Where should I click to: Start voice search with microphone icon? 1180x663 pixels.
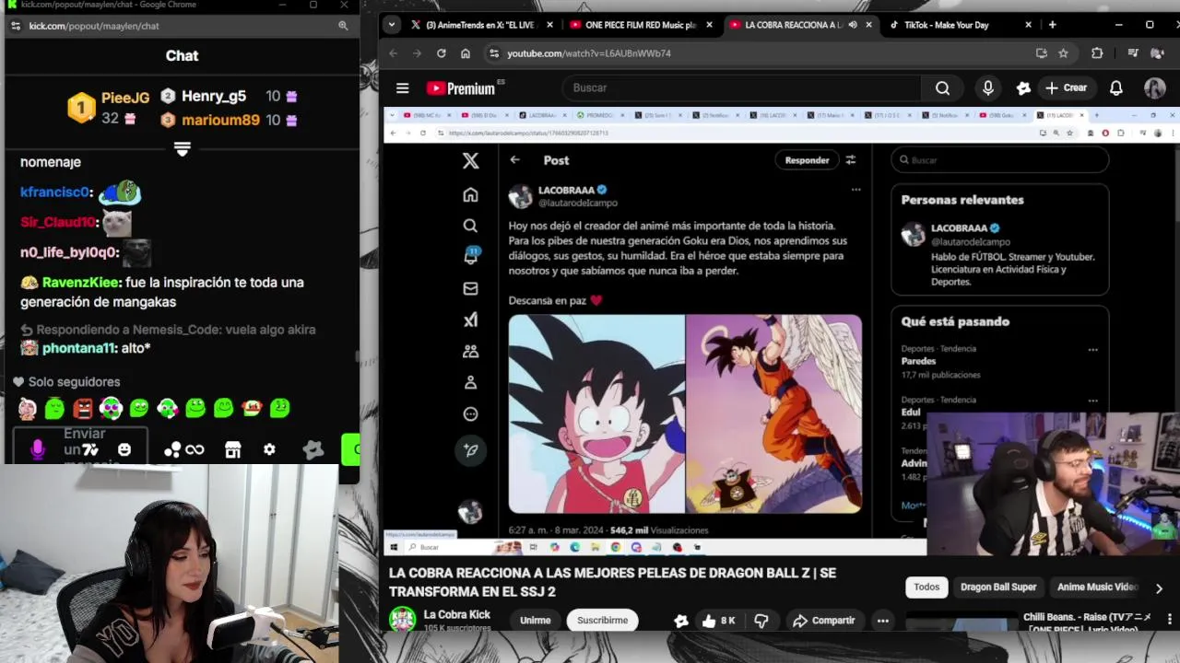pos(987,87)
